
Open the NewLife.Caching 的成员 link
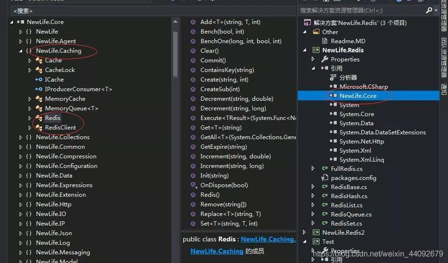click(x=217, y=251)
